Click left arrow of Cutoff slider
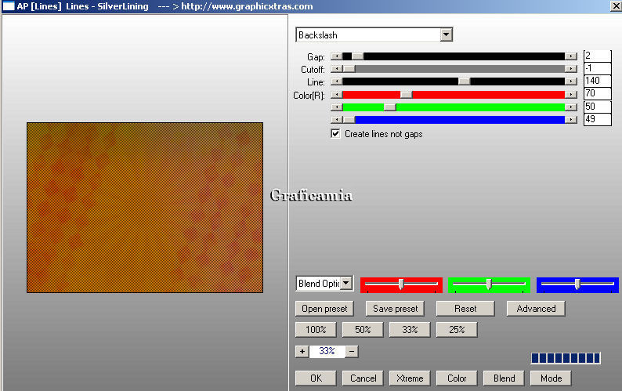The height and width of the screenshot is (391, 622). [336, 69]
